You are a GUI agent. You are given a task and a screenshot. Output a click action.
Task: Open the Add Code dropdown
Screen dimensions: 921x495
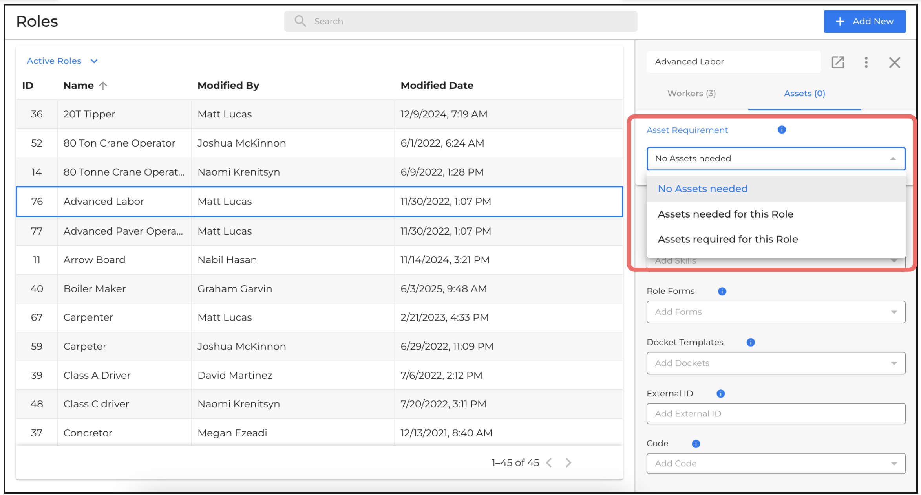coord(776,464)
